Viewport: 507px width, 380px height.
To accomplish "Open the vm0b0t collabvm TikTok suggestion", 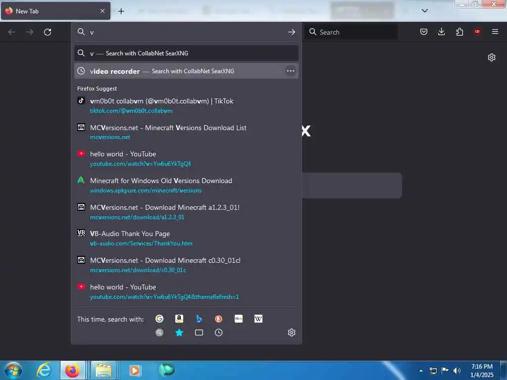I will point(186,105).
